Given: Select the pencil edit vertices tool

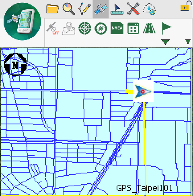Looking at the screenshot, I should (85, 9).
